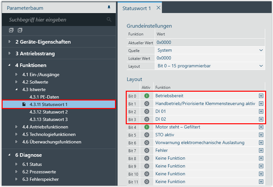Open details icon for Bit 2 DI 01
This screenshot has height=187, width=273.
coord(261,112)
